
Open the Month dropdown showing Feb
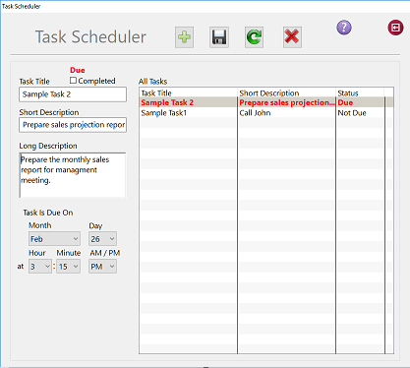point(54,239)
